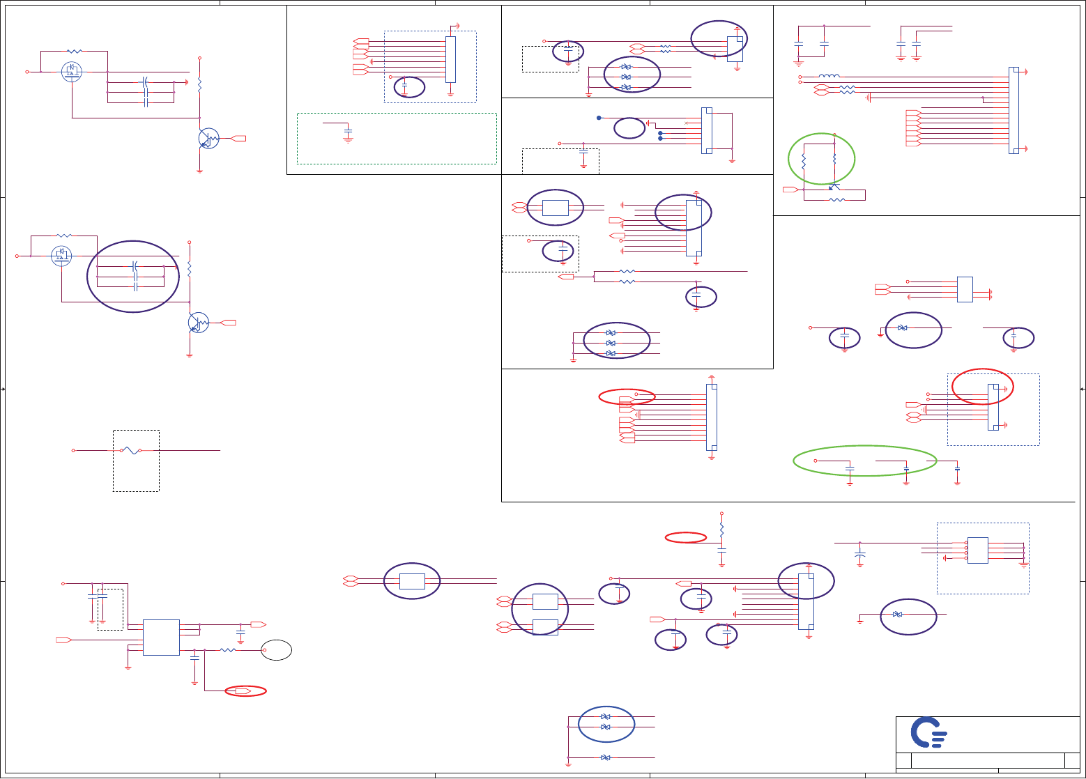This screenshot has width=1086, height=779.
Task: Select the red-circled port in the regulator circuit
Action: [x=242, y=691]
